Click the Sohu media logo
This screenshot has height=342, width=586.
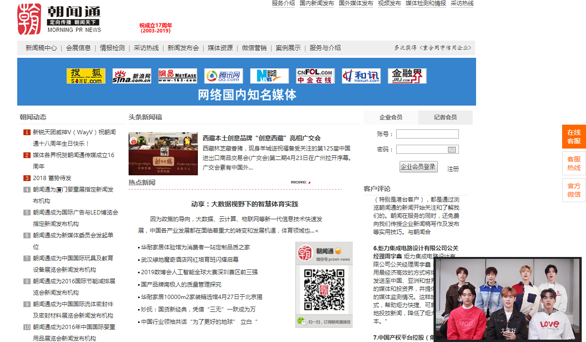86,76
